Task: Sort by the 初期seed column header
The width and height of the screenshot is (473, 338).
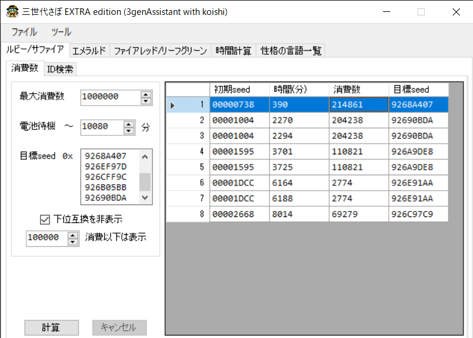Action: click(240, 89)
